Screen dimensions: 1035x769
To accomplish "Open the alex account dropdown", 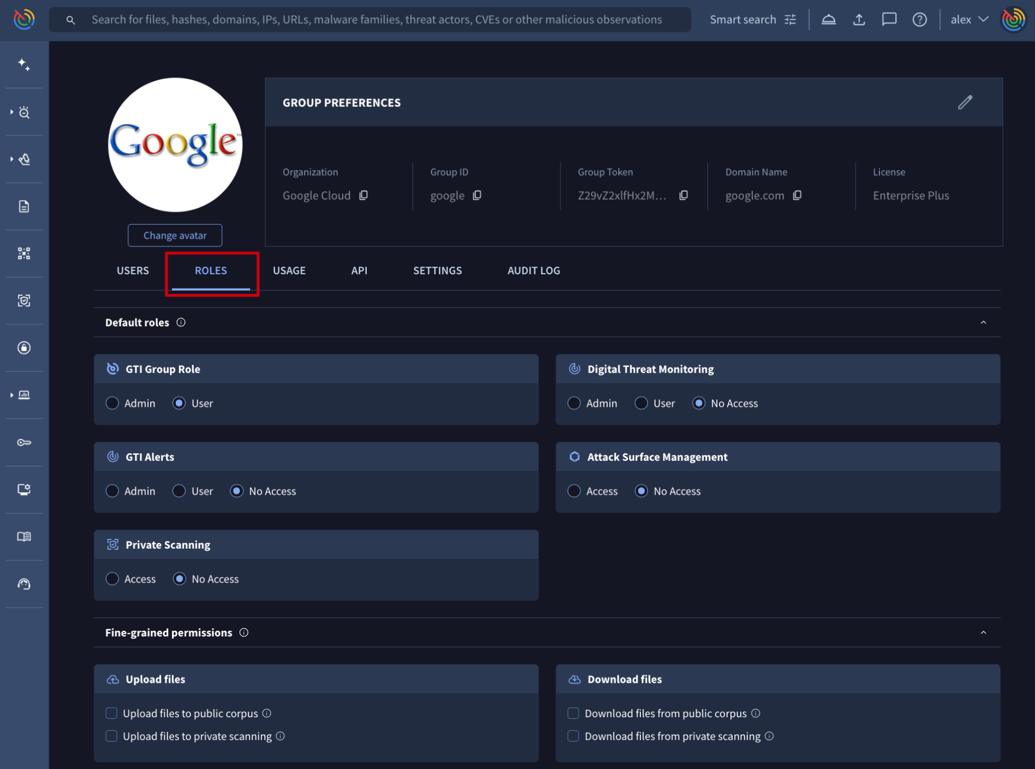I will click(x=969, y=20).
